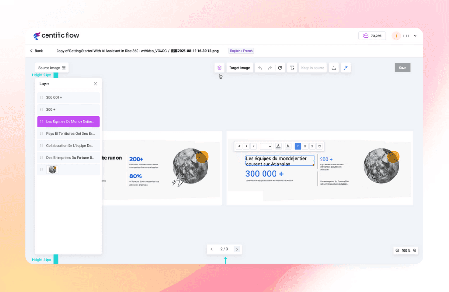The image size is (449, 292).
Task: Click the Source Image button
Action: 52,68
